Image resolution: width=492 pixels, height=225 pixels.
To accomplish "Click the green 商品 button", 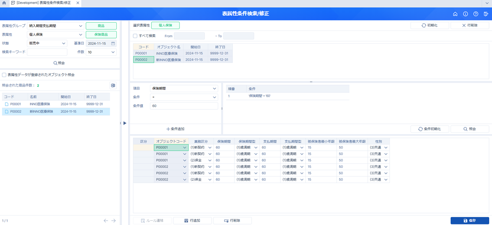I will tap(101, 26).
